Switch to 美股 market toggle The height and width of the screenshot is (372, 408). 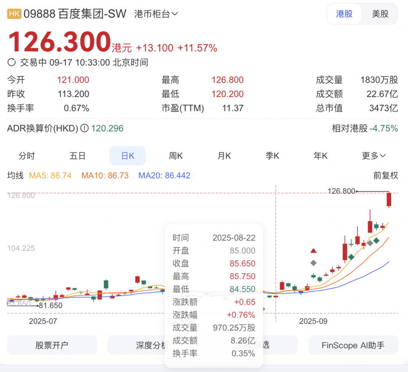point(380,14)
